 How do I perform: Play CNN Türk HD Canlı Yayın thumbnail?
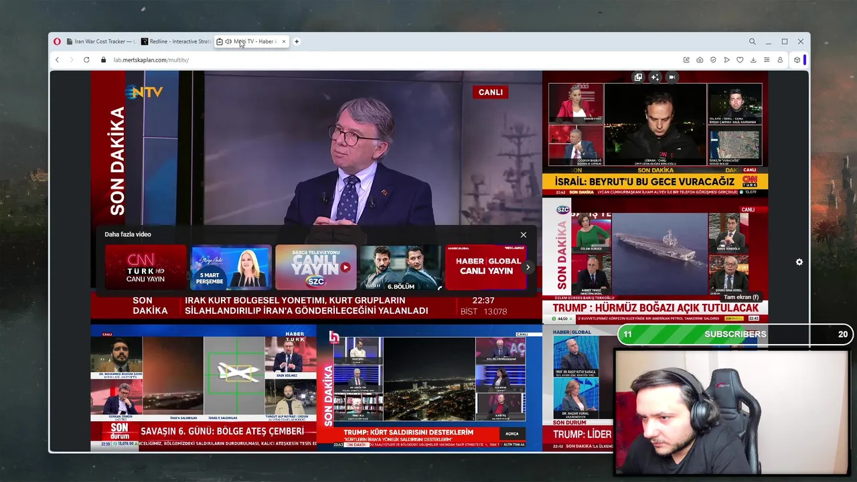tap(145, 267)
